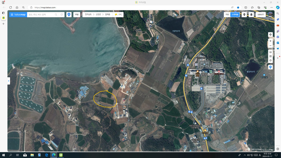This screenshot has height=158, width=281.
Task: Select the area measurement tool icon
Action: (x=270, y=56)
